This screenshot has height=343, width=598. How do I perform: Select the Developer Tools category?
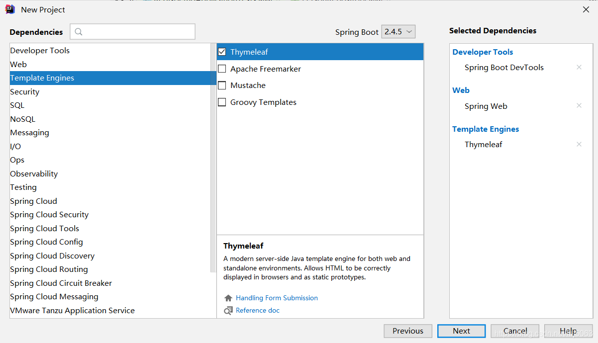110,51
